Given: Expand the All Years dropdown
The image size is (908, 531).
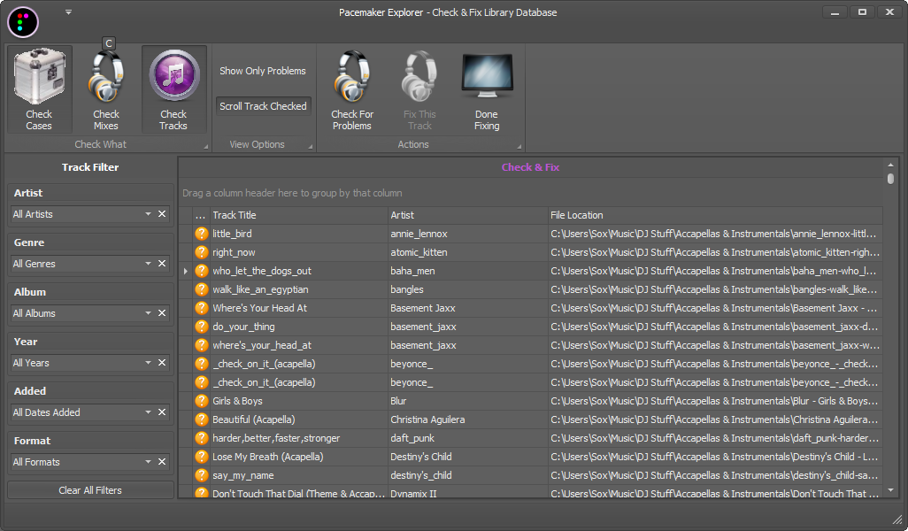Looking at the screenshot, I should pos(149,363).
